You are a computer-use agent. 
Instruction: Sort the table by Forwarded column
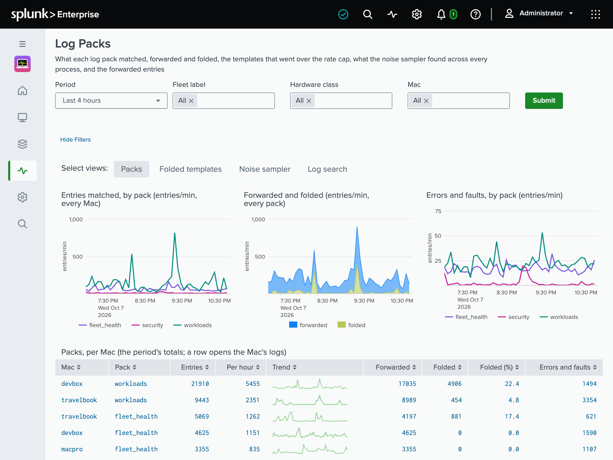[x=396, y=367]
